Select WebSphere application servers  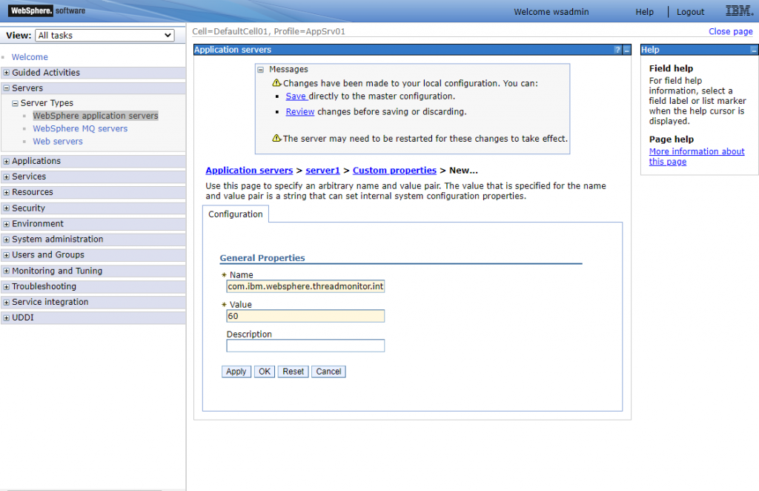(96, 116)
